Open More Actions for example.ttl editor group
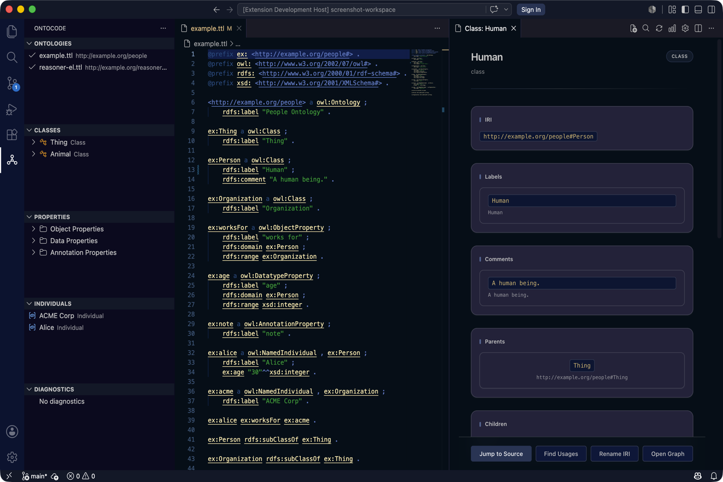The height and width of the screenshot is (482, 723). click(437, 29)
